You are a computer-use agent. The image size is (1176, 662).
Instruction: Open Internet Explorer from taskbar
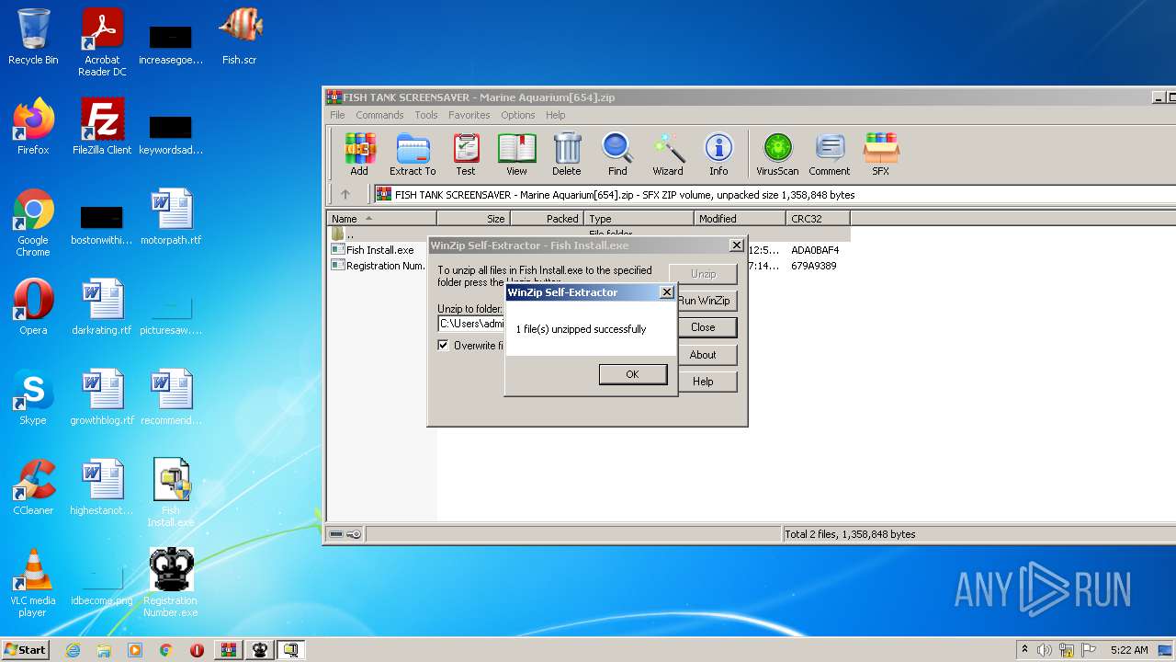pyautogui.click(x=73, y=650)
